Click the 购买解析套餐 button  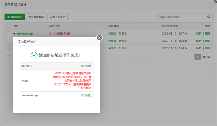click(x=36, y=17)
